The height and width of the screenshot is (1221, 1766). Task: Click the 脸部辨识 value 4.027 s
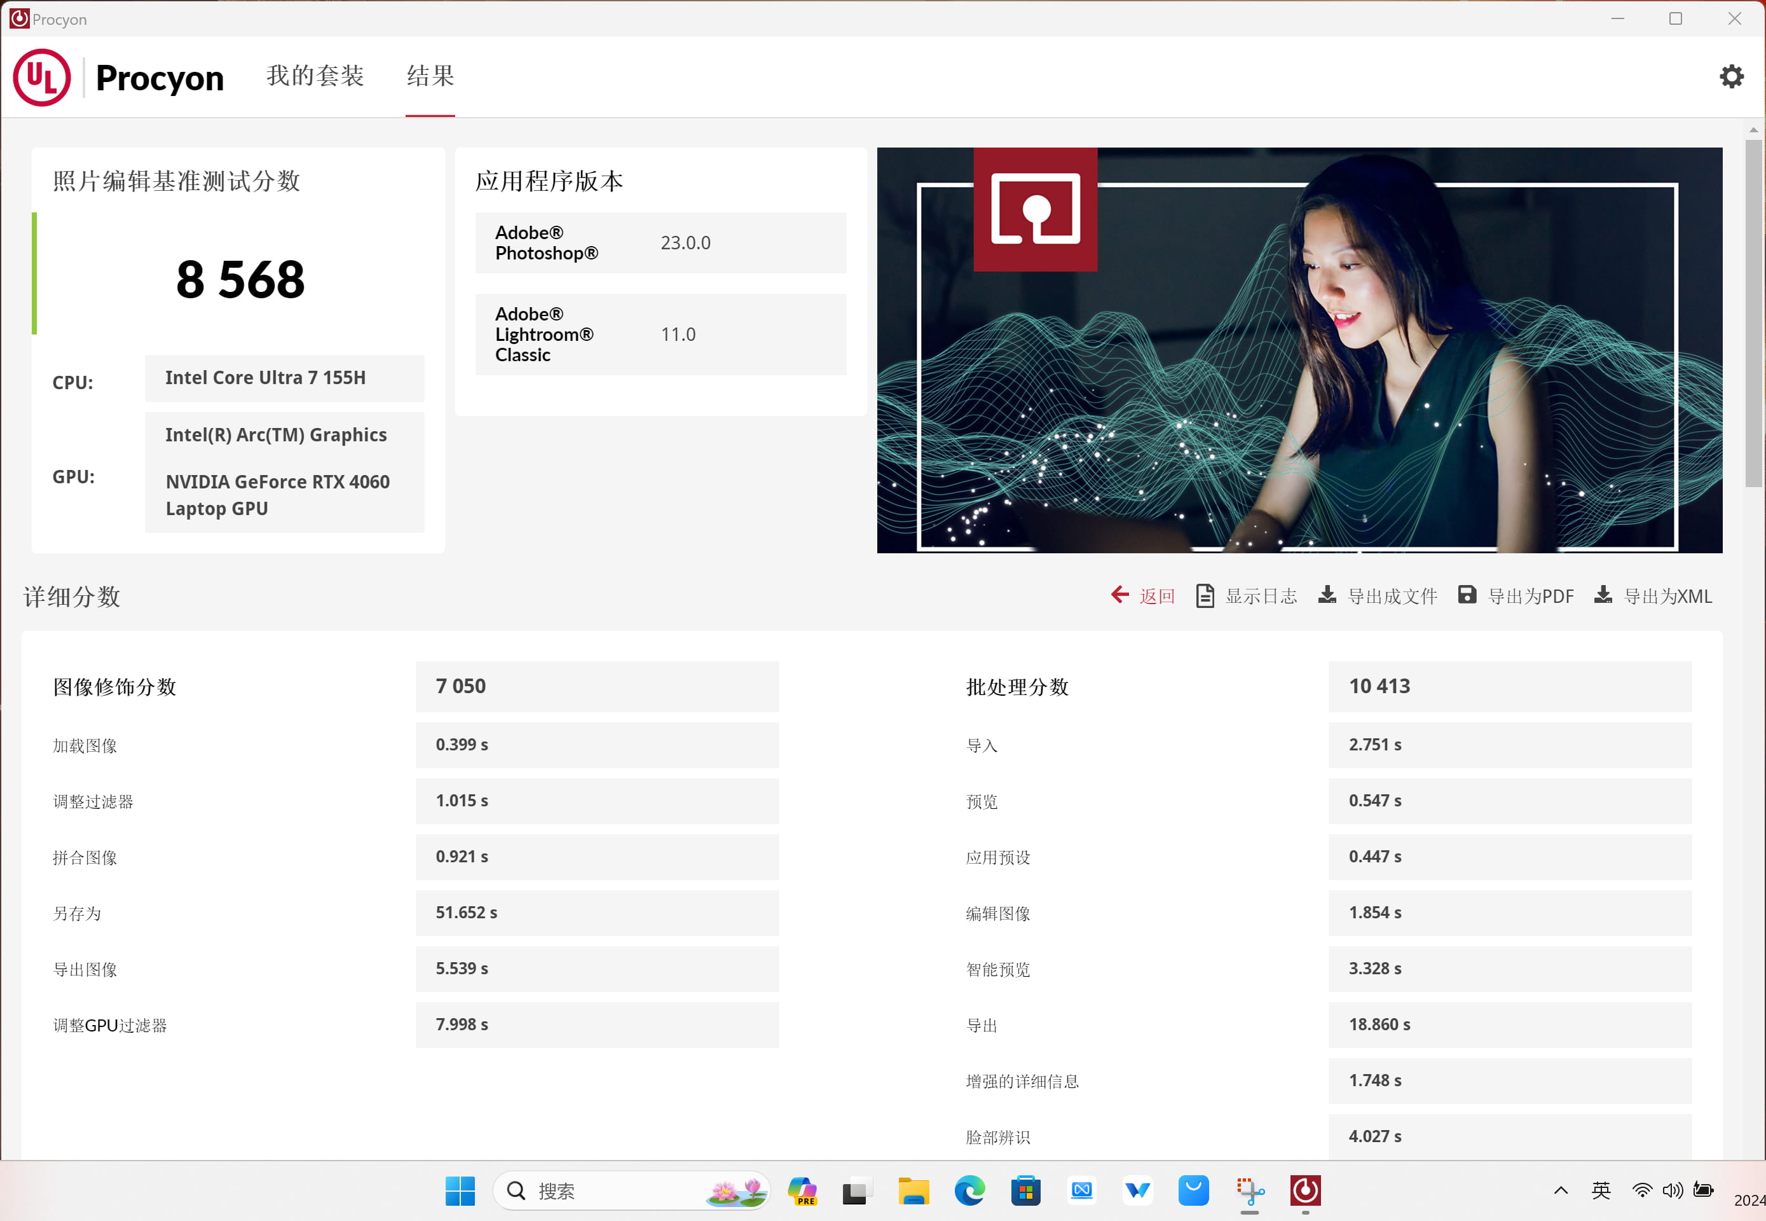[x=1510, y=1136]
